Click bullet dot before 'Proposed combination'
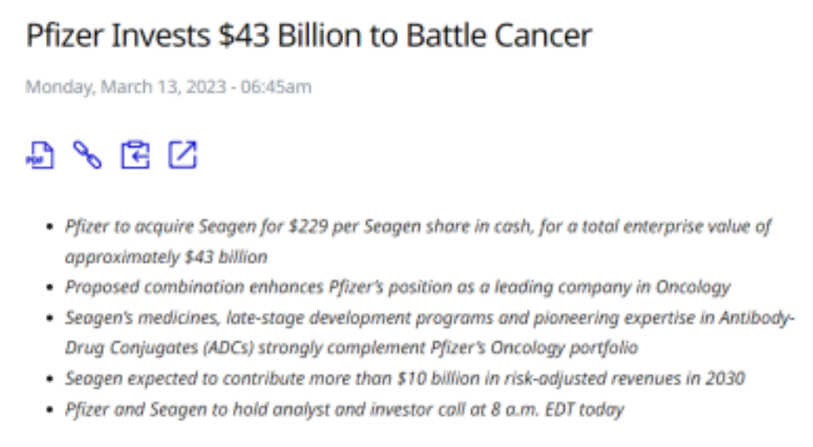 click(48, 288)
